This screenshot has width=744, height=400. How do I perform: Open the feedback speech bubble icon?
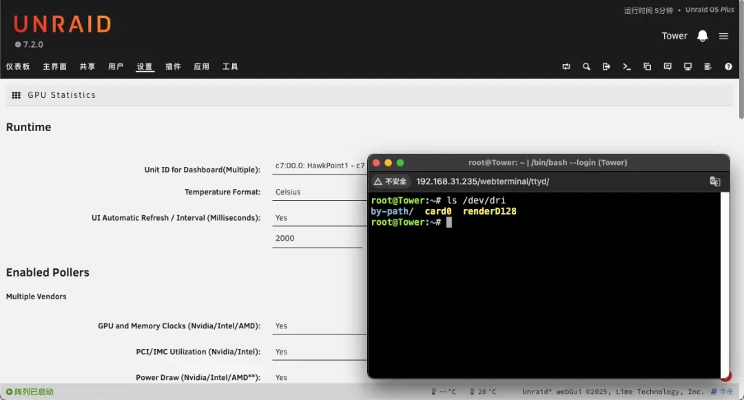tap(668, 67)
